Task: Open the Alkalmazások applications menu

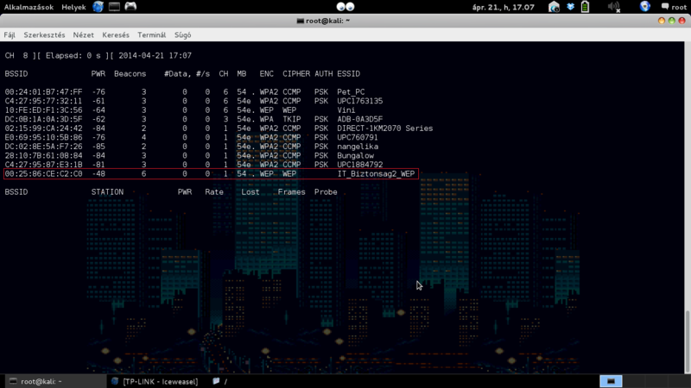Action: pyautogui.click(x=29, y=7)
